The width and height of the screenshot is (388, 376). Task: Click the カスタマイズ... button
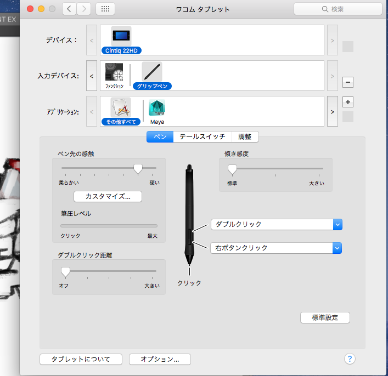pyautogui.click(x=108, y=196)
